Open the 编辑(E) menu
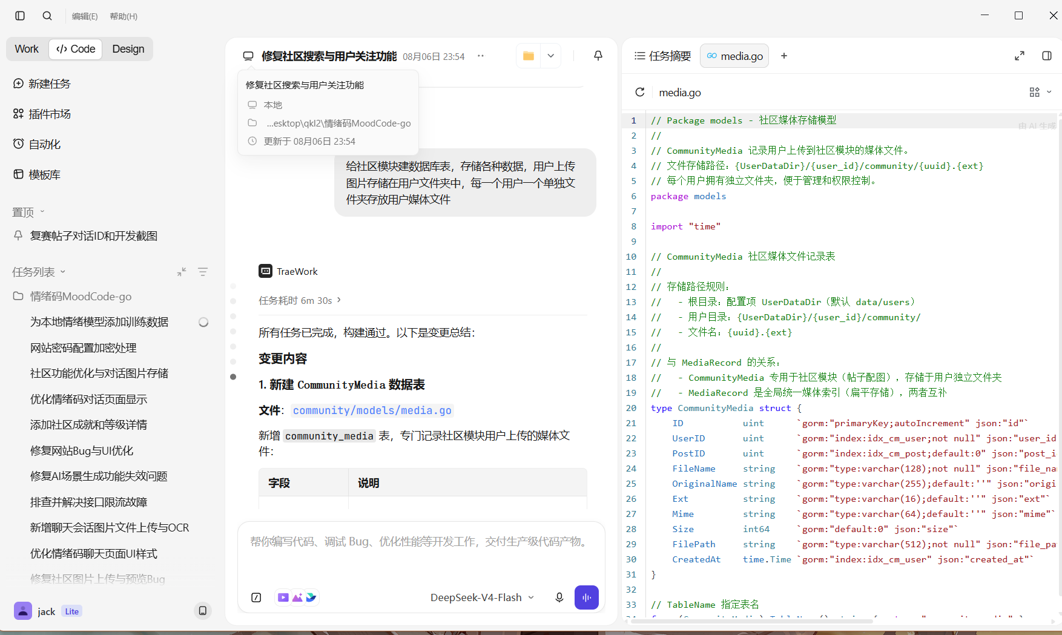The image size is (1062, 635). (85, 16)
